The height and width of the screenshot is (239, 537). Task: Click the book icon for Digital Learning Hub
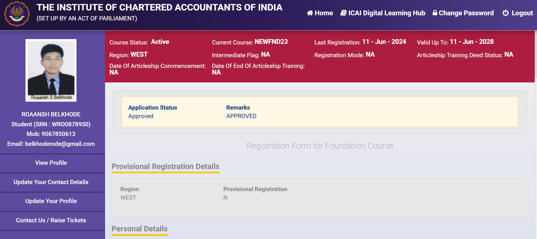(343, 13)
